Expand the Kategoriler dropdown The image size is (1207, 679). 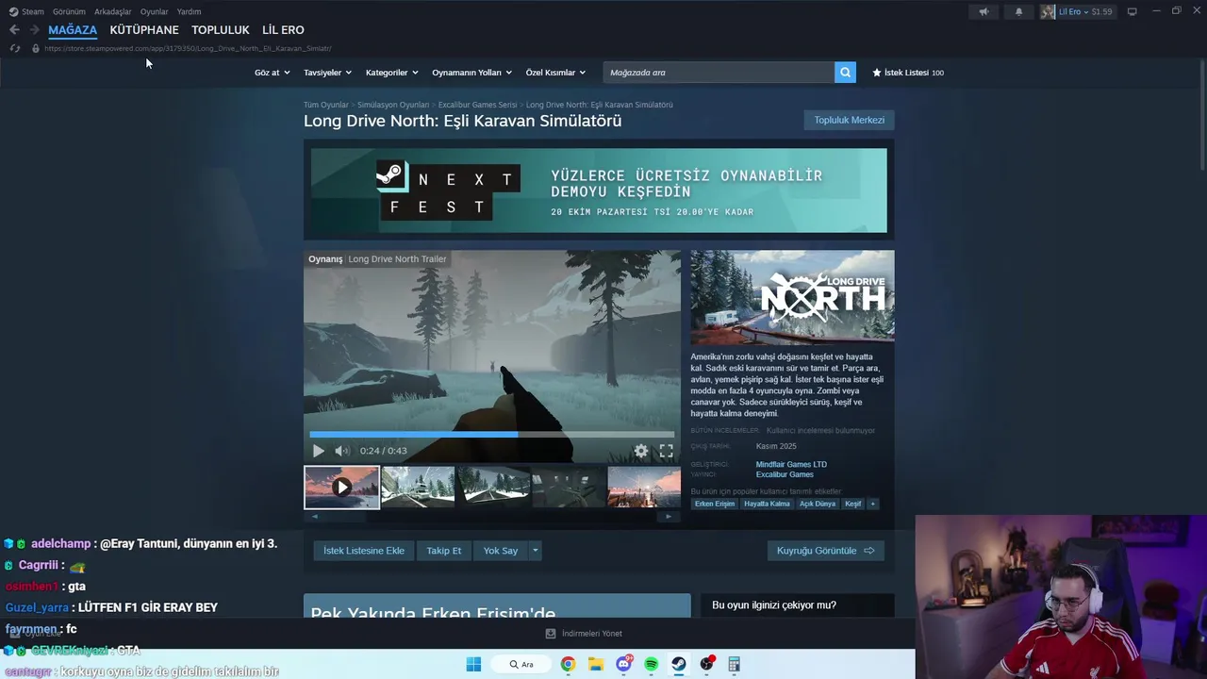point(391,73)
